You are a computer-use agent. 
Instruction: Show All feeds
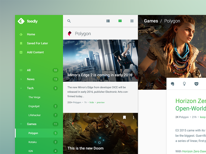coord(29,70)
